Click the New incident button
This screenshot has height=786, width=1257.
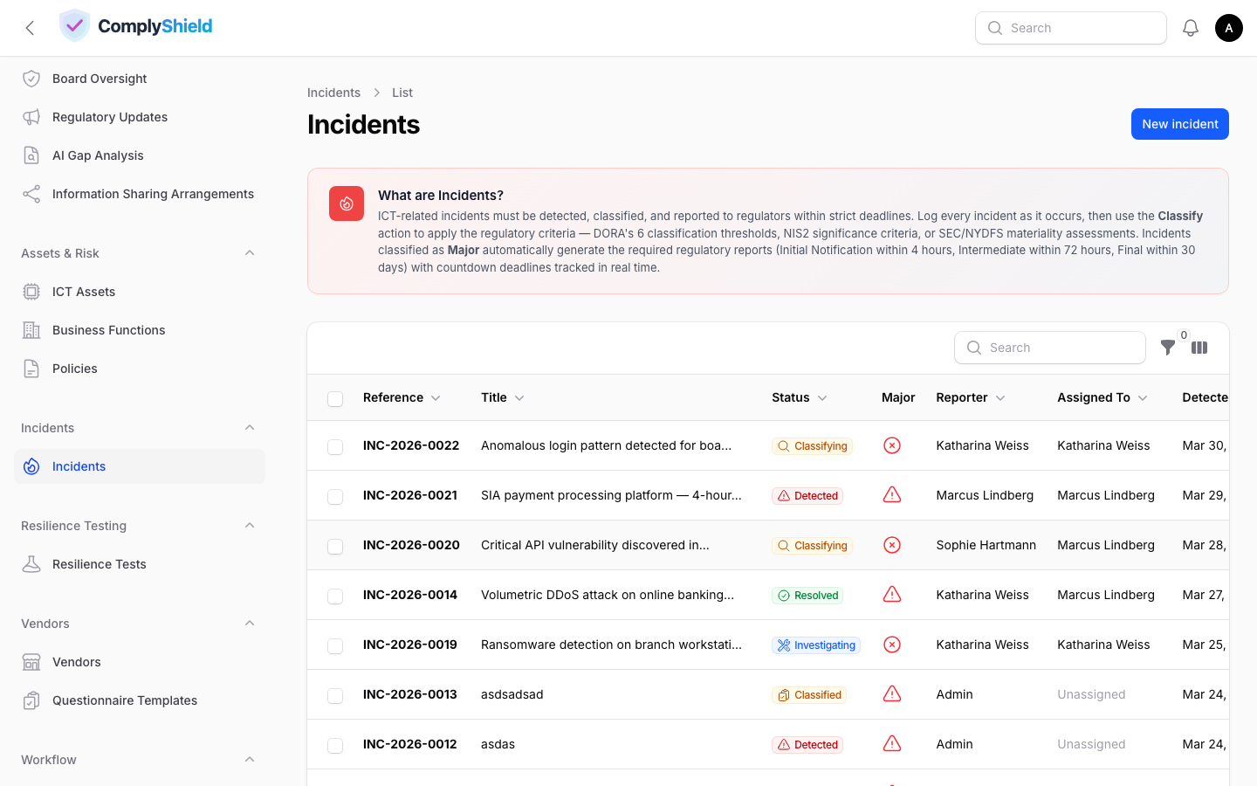click(1180, 124)
